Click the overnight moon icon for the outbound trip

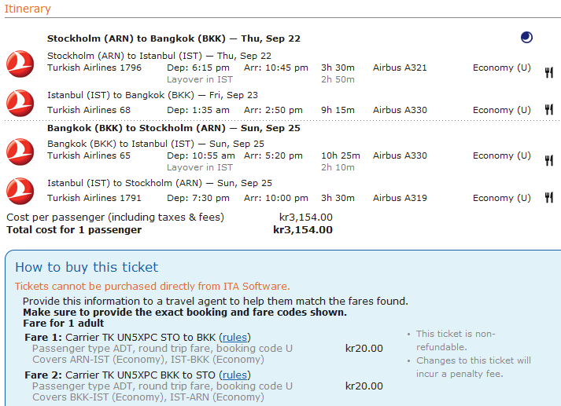coord(526,38)
